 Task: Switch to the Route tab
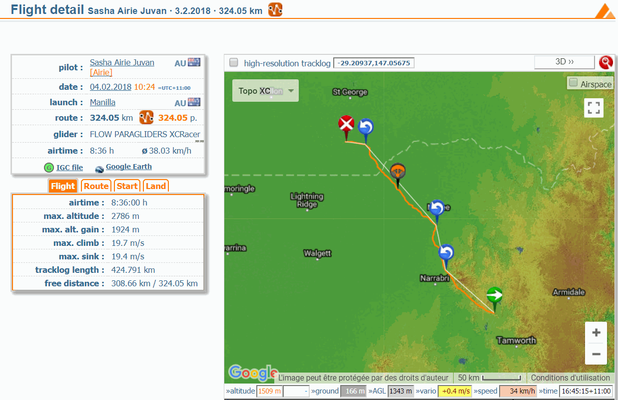tap(96, 186)
